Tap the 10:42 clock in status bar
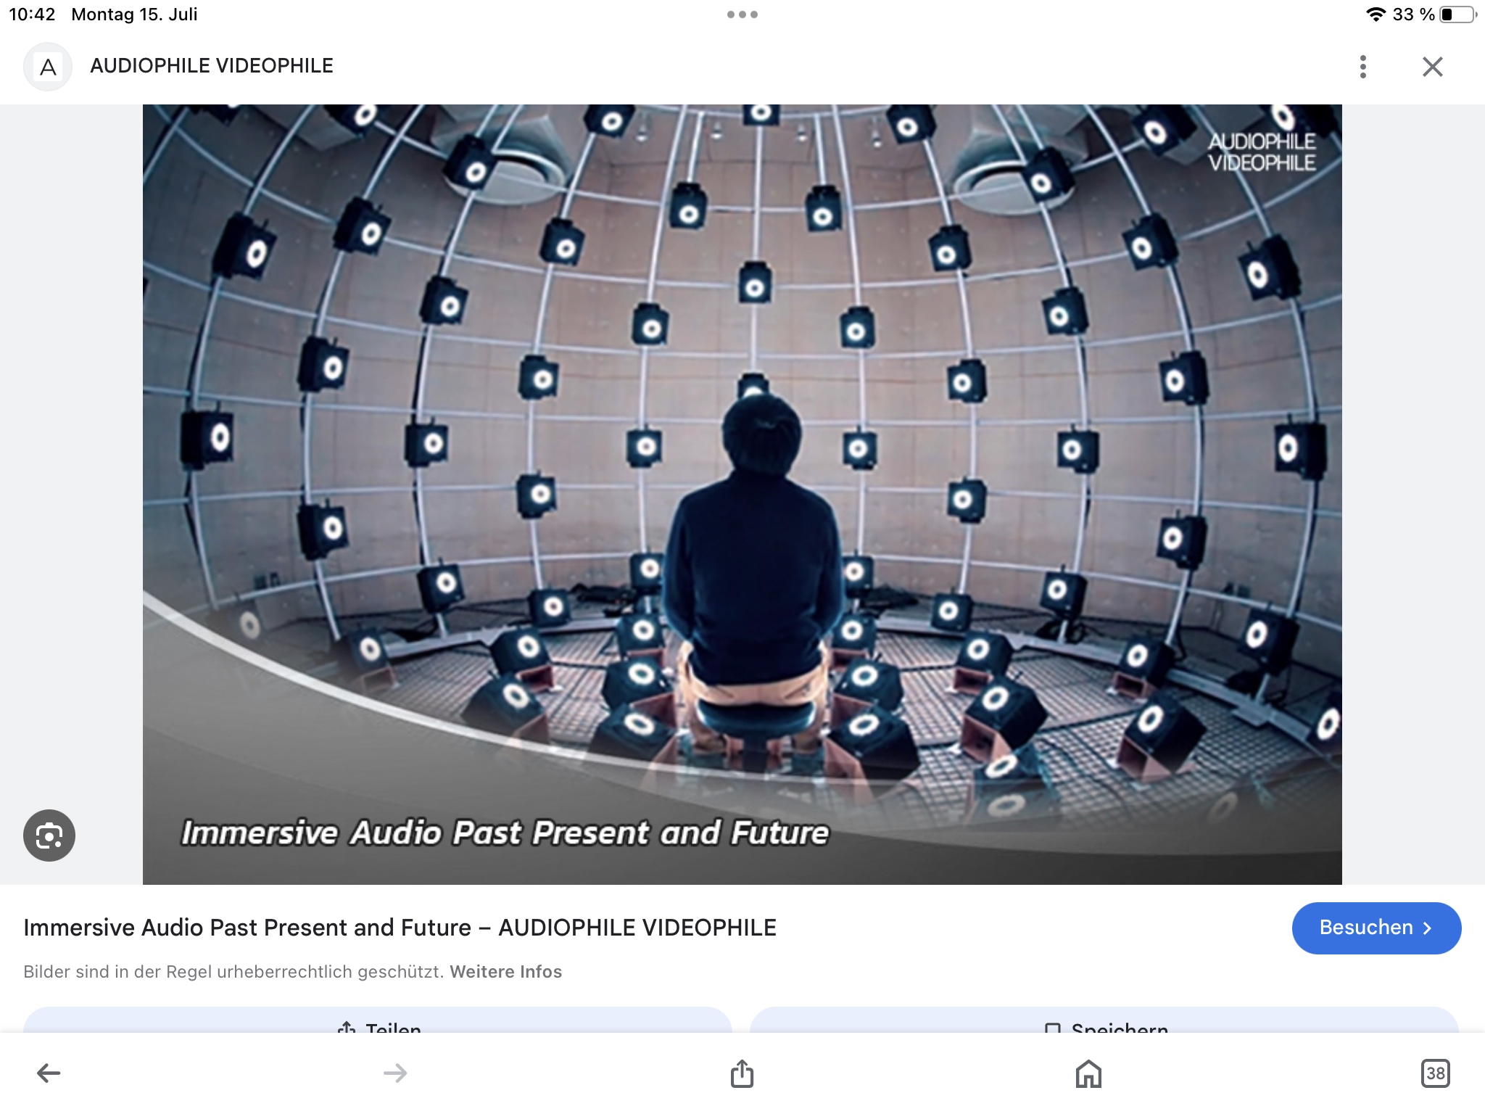 point(32,15)
